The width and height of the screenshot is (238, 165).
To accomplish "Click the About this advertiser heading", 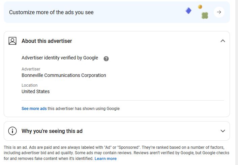I will click(47, 41).
